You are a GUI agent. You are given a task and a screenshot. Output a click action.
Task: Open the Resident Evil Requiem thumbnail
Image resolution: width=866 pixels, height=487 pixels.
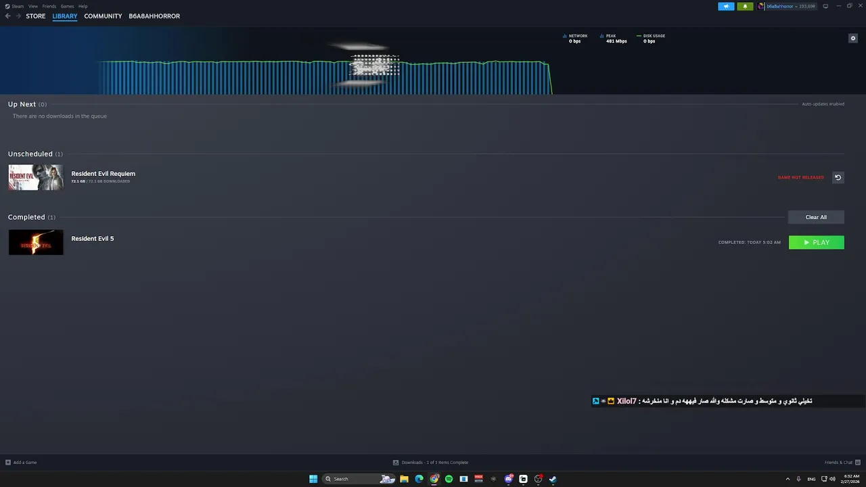coord(36,177)
